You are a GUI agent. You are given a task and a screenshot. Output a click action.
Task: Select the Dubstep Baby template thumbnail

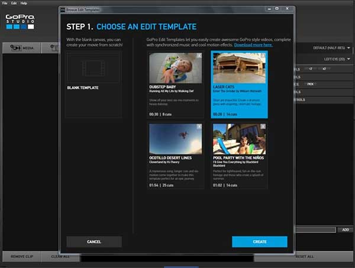pyautogui.click(x=176, y=68)
